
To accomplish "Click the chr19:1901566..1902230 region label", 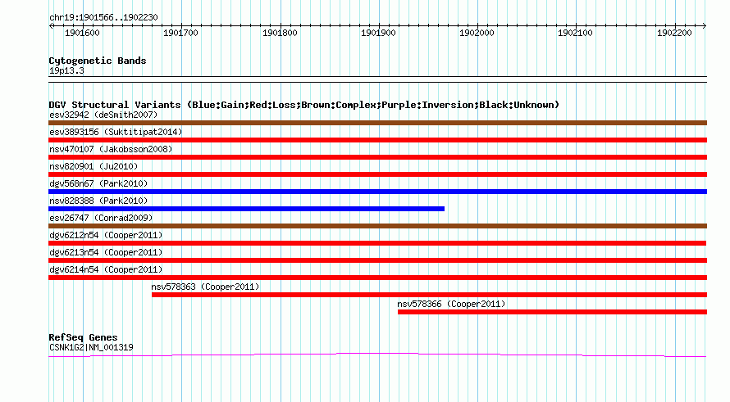I will click(x=103, y=18).
